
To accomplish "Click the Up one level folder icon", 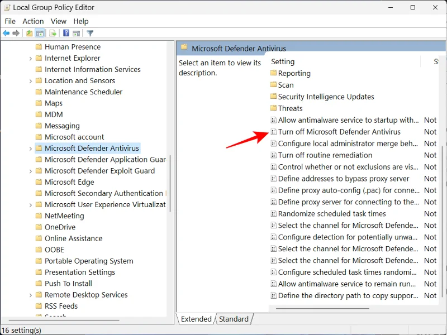I will pos(29,33).
